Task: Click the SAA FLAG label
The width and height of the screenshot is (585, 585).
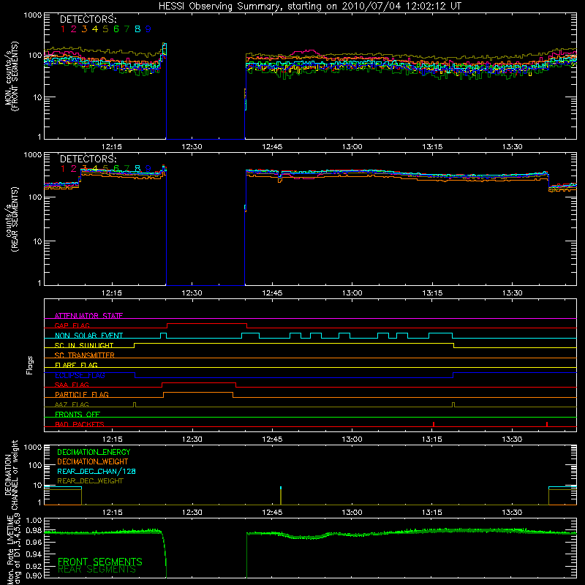Action: [72, 385]
